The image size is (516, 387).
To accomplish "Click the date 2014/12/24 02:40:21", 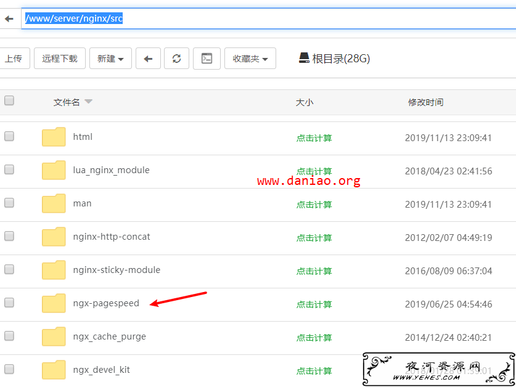I will point(448,337).
